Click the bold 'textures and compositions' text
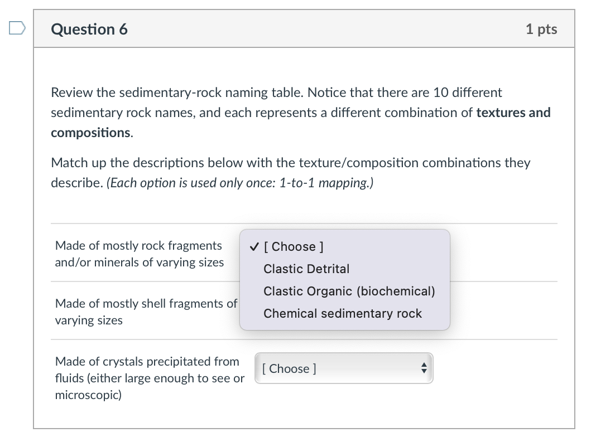This screenshot has width=596, height=447. pyautogui.click(x=513, y=112)
